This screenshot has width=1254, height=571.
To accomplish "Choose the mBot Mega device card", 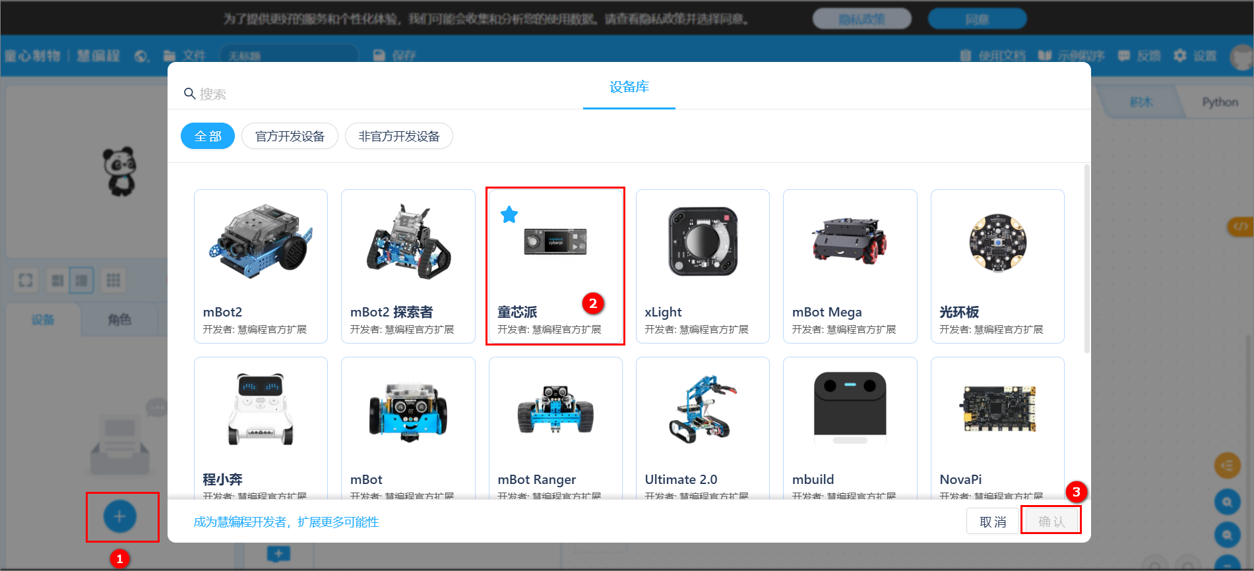I will pyautogui.click(x=850, y=266).
